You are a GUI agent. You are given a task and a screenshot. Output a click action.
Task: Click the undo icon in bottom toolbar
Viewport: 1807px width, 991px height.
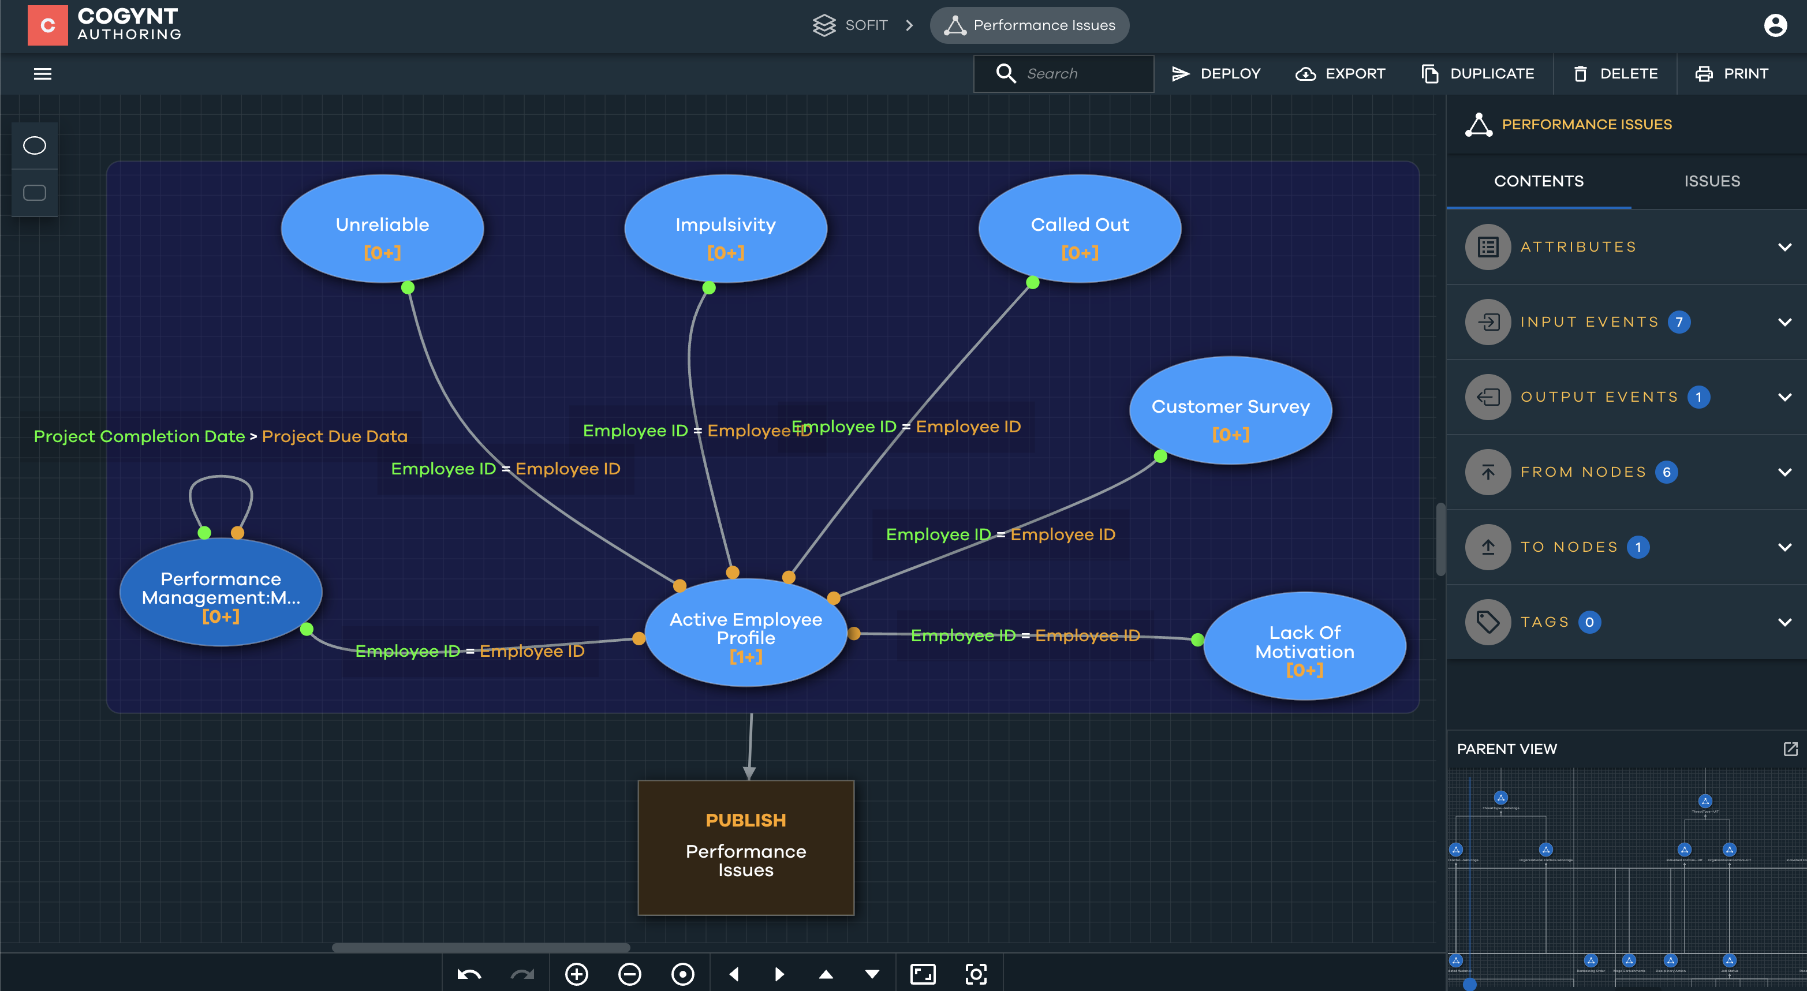click(x=469, y=974)
